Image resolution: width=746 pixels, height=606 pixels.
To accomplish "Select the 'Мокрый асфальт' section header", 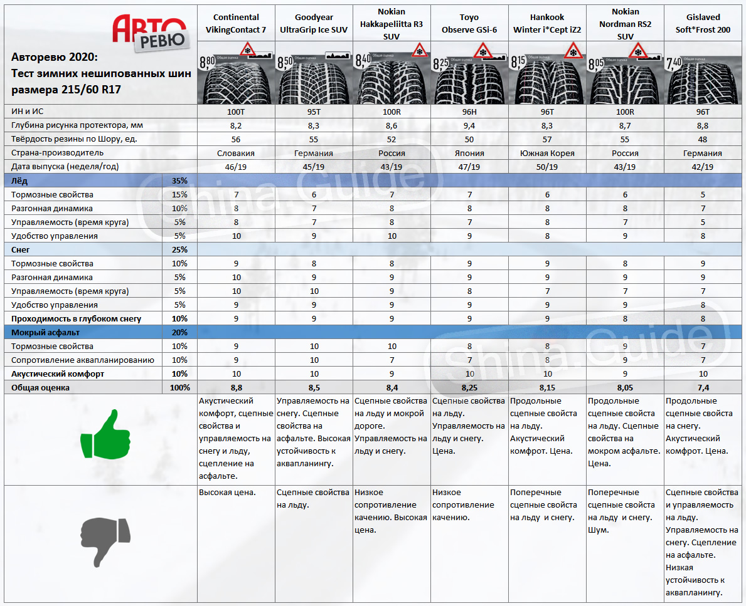I will pyautogui.click(x=46, y=332).
